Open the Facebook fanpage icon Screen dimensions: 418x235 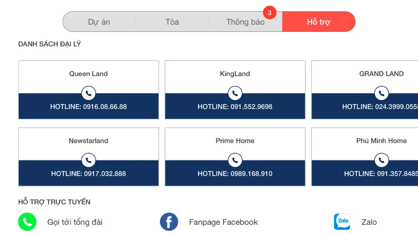169,222
